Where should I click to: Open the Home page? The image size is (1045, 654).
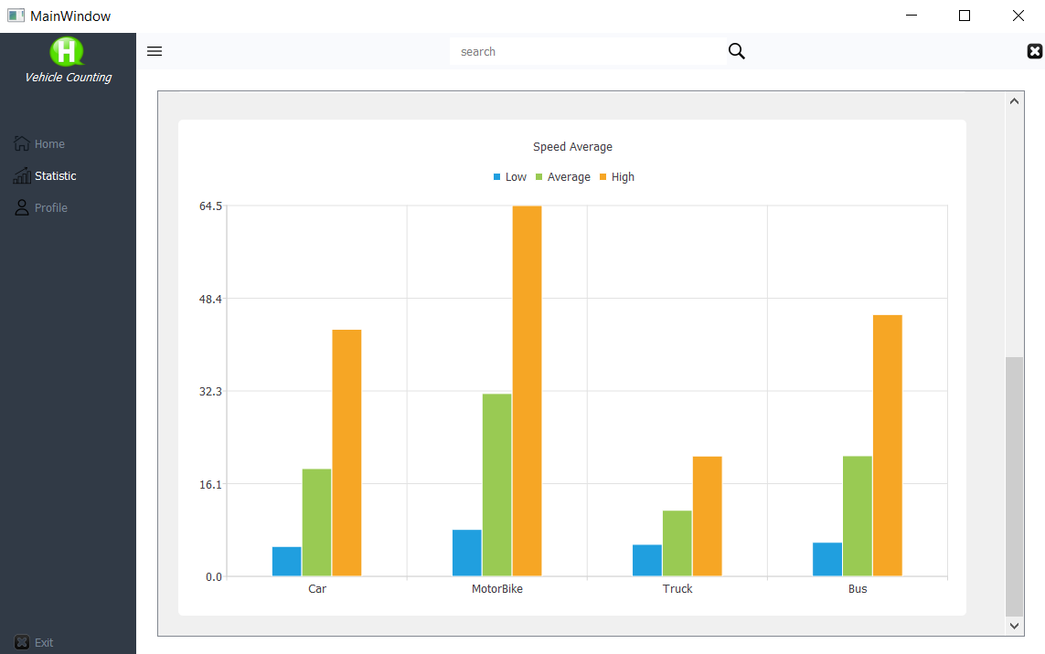[49, 143]
